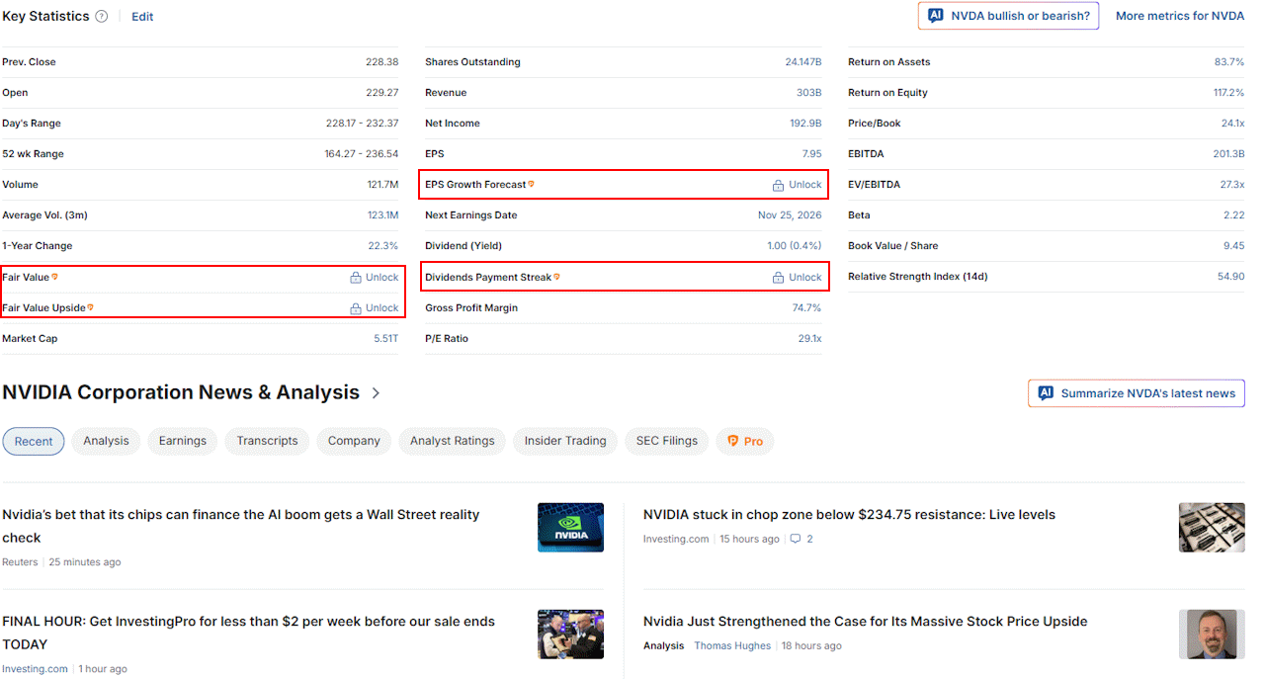The image size is (1265, 679).
Task: Select the Earnings news tab
Action: (183, 441)
